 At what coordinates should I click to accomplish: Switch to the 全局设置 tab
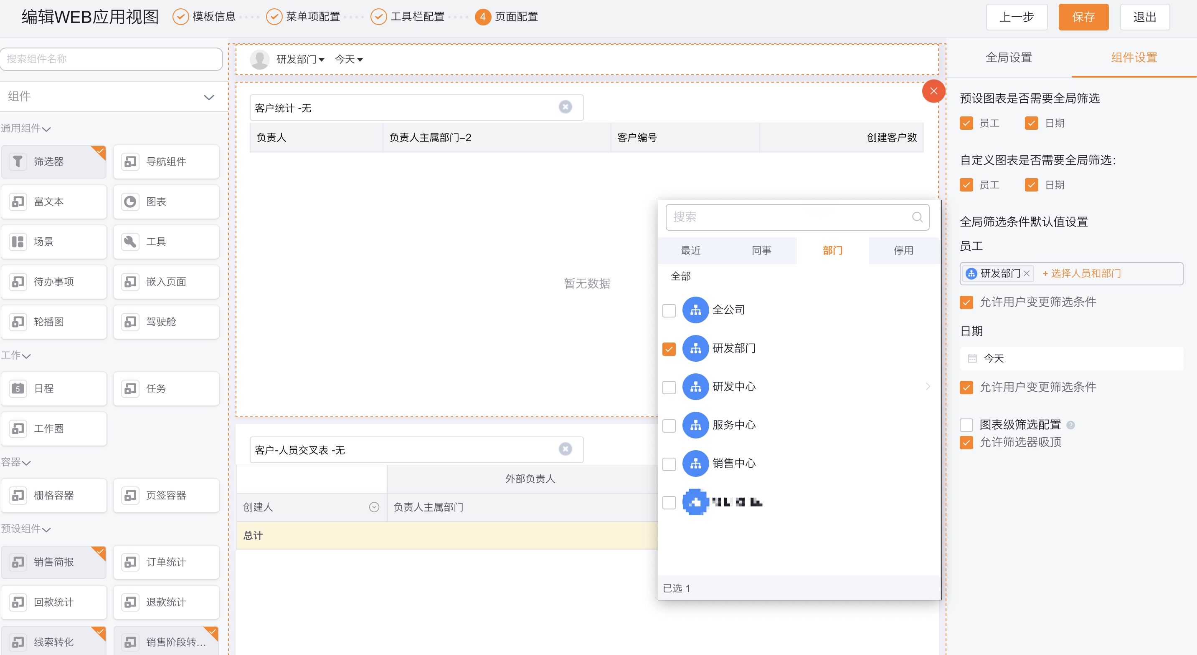pyautogui.click(x=1009, y=58)
